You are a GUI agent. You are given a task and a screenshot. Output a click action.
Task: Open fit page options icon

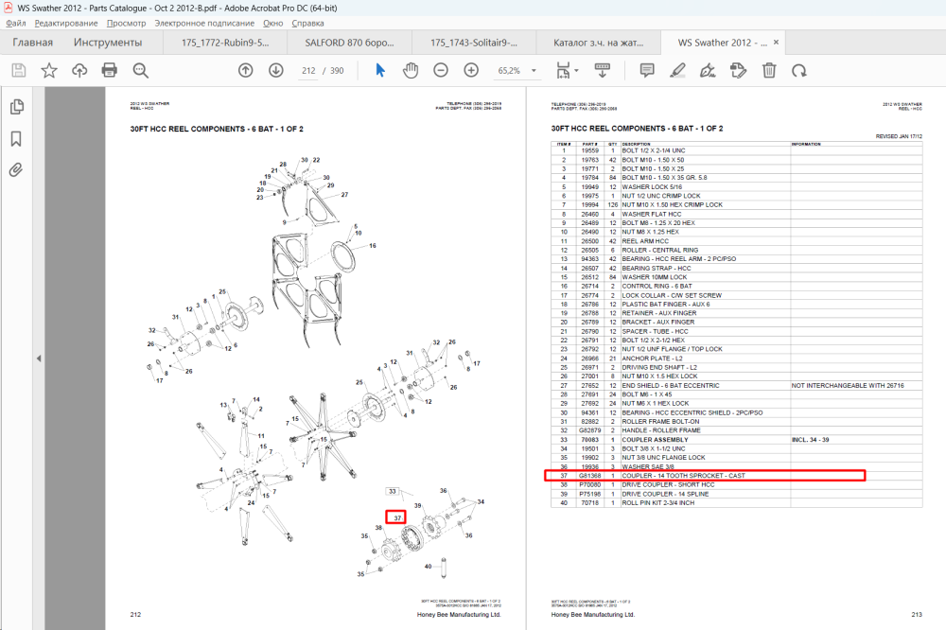[x=562, y=71]
